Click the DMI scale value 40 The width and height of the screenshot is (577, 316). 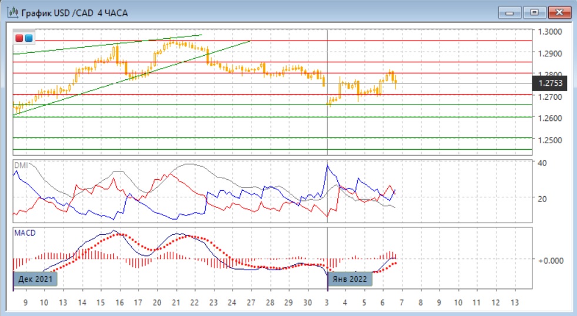542,163
